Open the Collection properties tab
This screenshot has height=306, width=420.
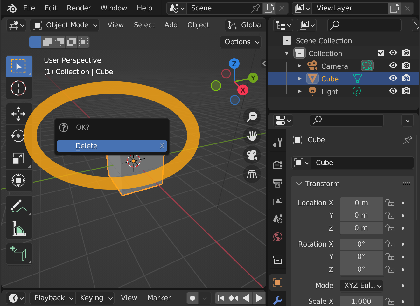[278, 260]
